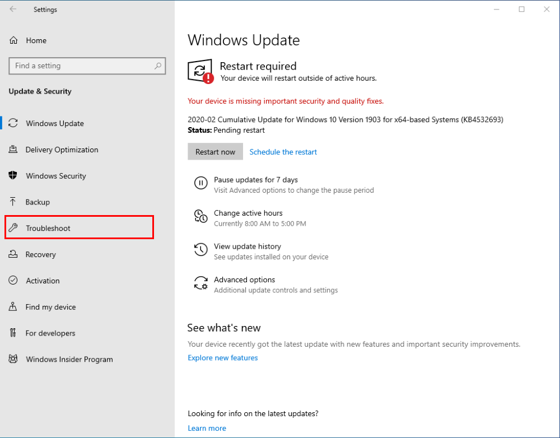Click the advanced options gear icon
Viewport: 560px width, 438px height.
pos(200,283)
